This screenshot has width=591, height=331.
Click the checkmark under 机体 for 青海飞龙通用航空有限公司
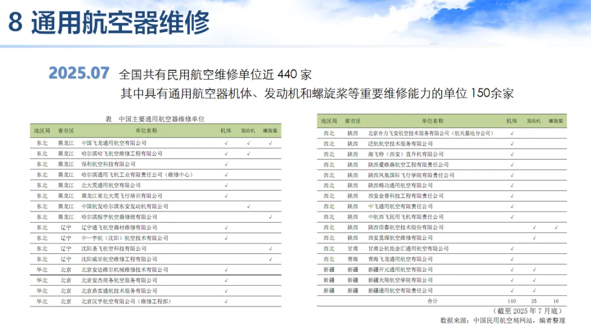(511, 259)
